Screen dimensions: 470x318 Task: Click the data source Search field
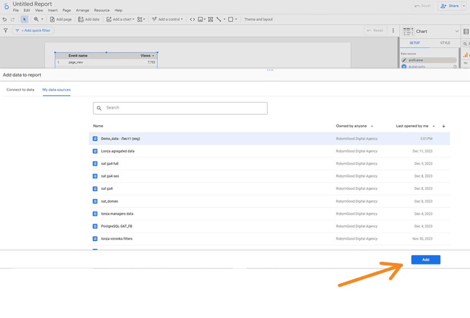180,108
